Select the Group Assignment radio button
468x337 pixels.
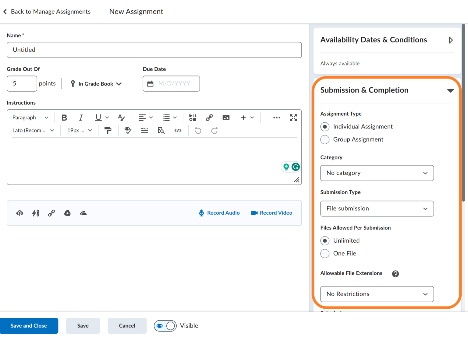324,139
